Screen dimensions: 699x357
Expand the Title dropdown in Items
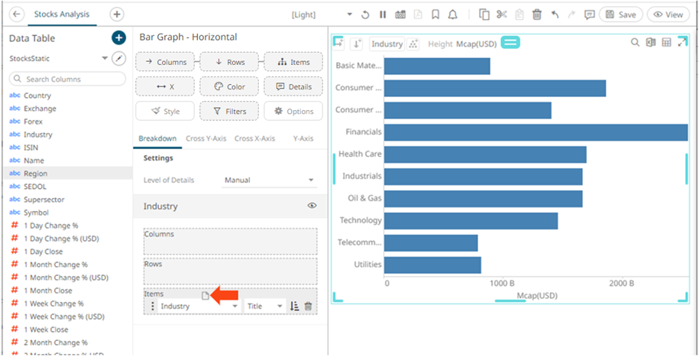264,306
